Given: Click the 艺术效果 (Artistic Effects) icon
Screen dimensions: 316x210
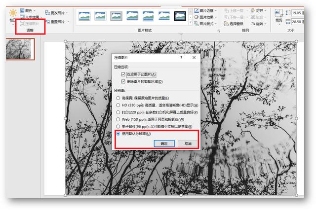Looking at the screenshot, I should click(22, 17).
